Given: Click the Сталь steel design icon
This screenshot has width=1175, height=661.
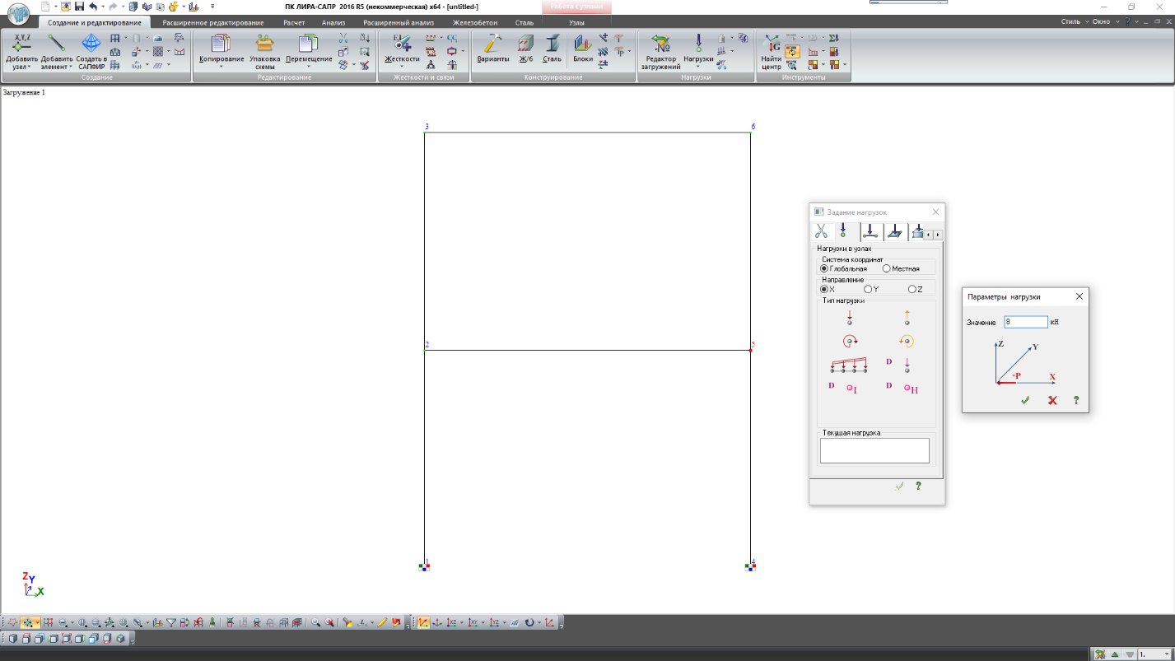Looking at the screenshot, I should [x=552, y=43].
